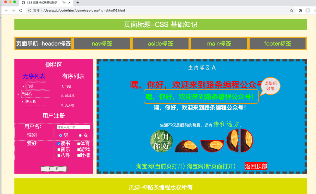The height and width of the screenshot is (194, 316).
Task: Click 页面导航-header标签 nav item
Action: tap(43, 44)
